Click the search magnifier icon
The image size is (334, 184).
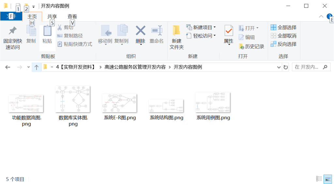325,67
